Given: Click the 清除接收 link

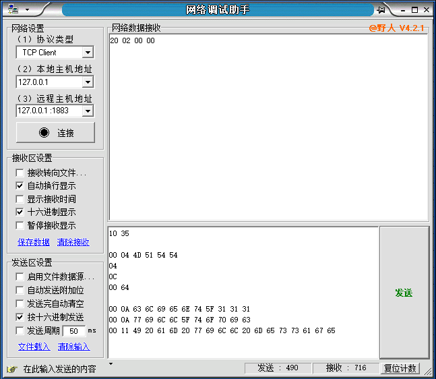Looking at the screenshot, I should click(x=73, y=242).
